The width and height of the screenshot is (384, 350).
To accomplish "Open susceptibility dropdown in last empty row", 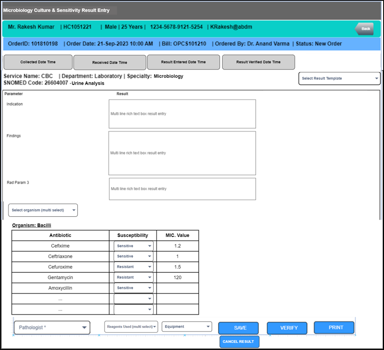I will click(133, 309).
